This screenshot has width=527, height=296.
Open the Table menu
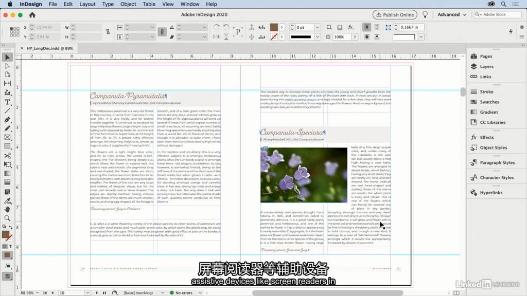pos(149,4)
